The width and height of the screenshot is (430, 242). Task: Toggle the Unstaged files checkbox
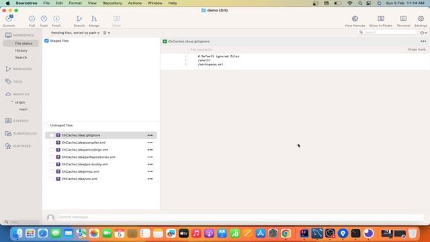click(x=46, y=126)
